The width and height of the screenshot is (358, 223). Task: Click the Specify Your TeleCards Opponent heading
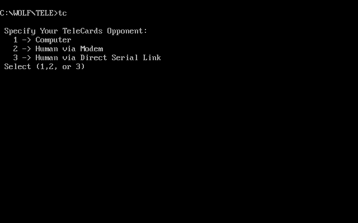point(76,31)
